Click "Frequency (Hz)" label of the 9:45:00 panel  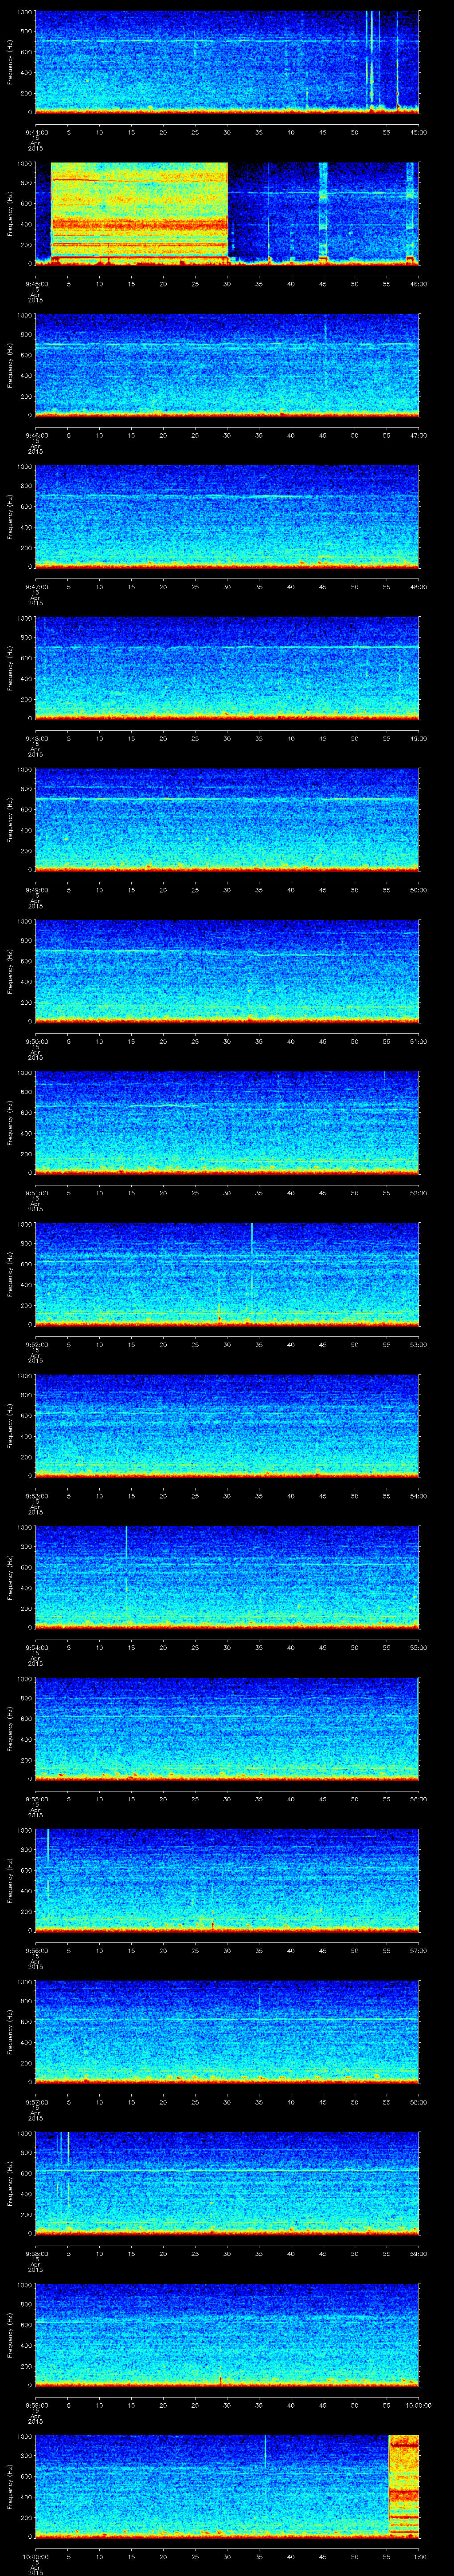pos(11,213)
